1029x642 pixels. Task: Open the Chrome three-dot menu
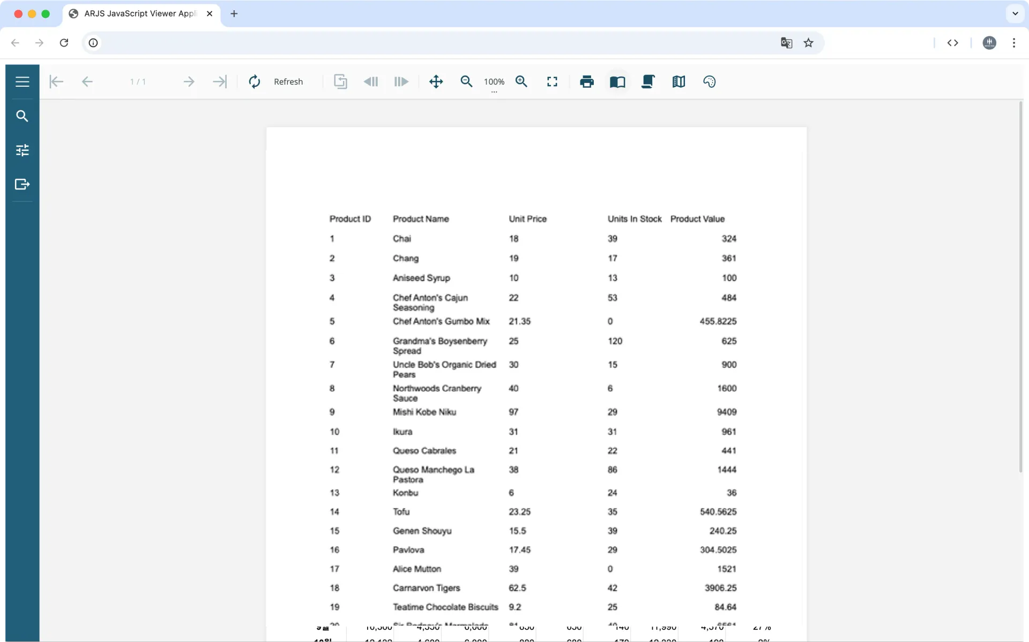pyautogui.click(x=1014, y=43)
